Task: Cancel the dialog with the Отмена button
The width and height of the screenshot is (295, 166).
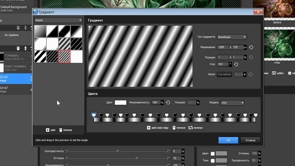Action: (250, 140)
